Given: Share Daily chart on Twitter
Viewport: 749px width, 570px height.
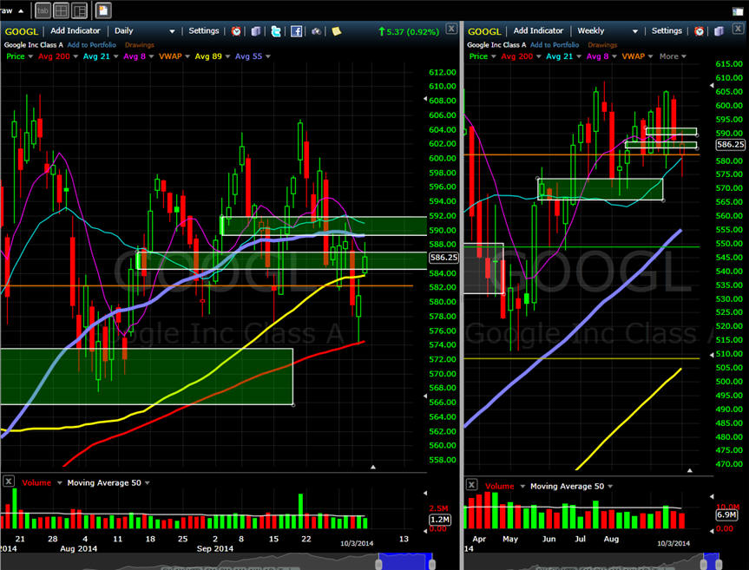Looking at the screenshot, I should point(276,31).
